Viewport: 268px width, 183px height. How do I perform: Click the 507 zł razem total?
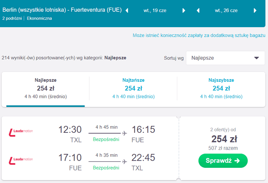223,148
